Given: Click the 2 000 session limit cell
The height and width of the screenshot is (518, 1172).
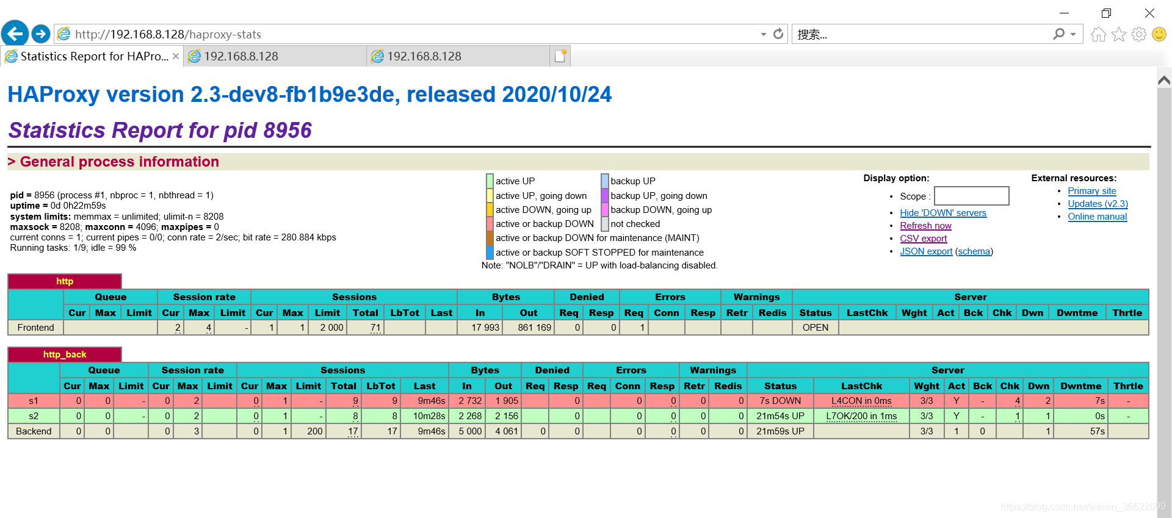Looking at the screenshot, I should [328, 328].
